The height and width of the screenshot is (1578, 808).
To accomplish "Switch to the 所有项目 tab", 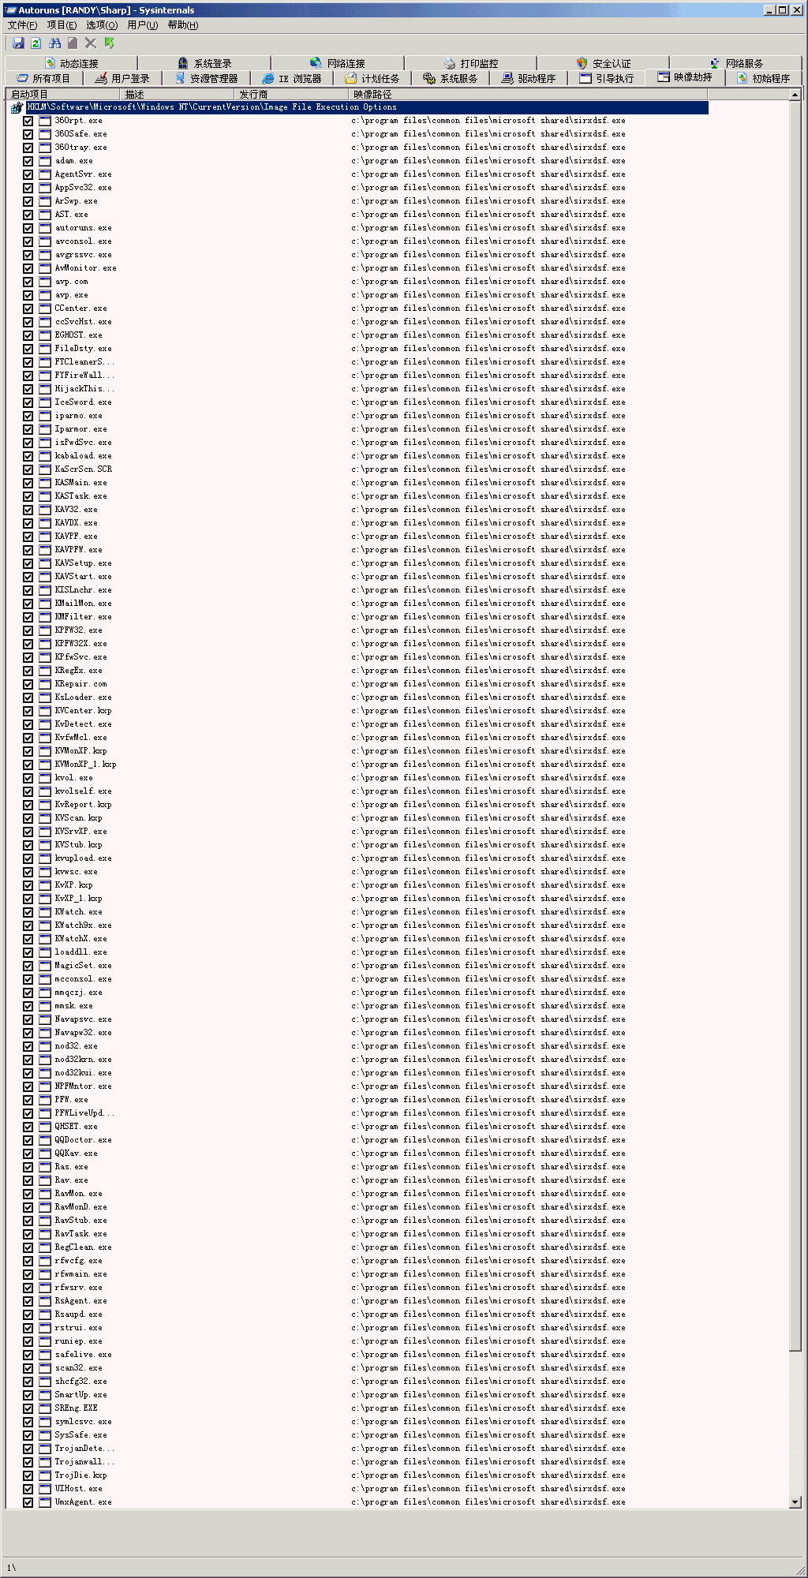I will pos(44,78).
